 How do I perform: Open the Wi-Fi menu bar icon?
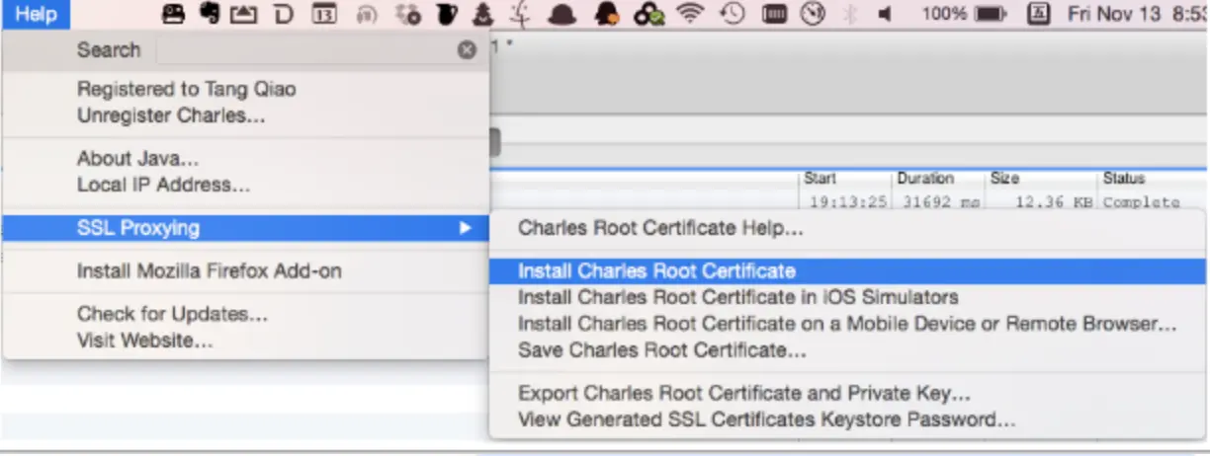(690, 14)
